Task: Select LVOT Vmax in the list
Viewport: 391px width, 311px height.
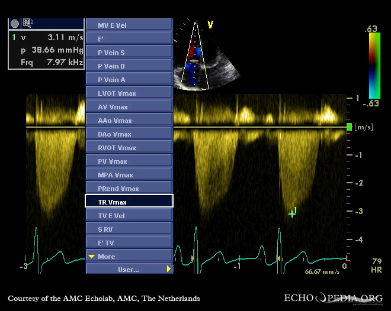Action: click(x=129, y=93)
